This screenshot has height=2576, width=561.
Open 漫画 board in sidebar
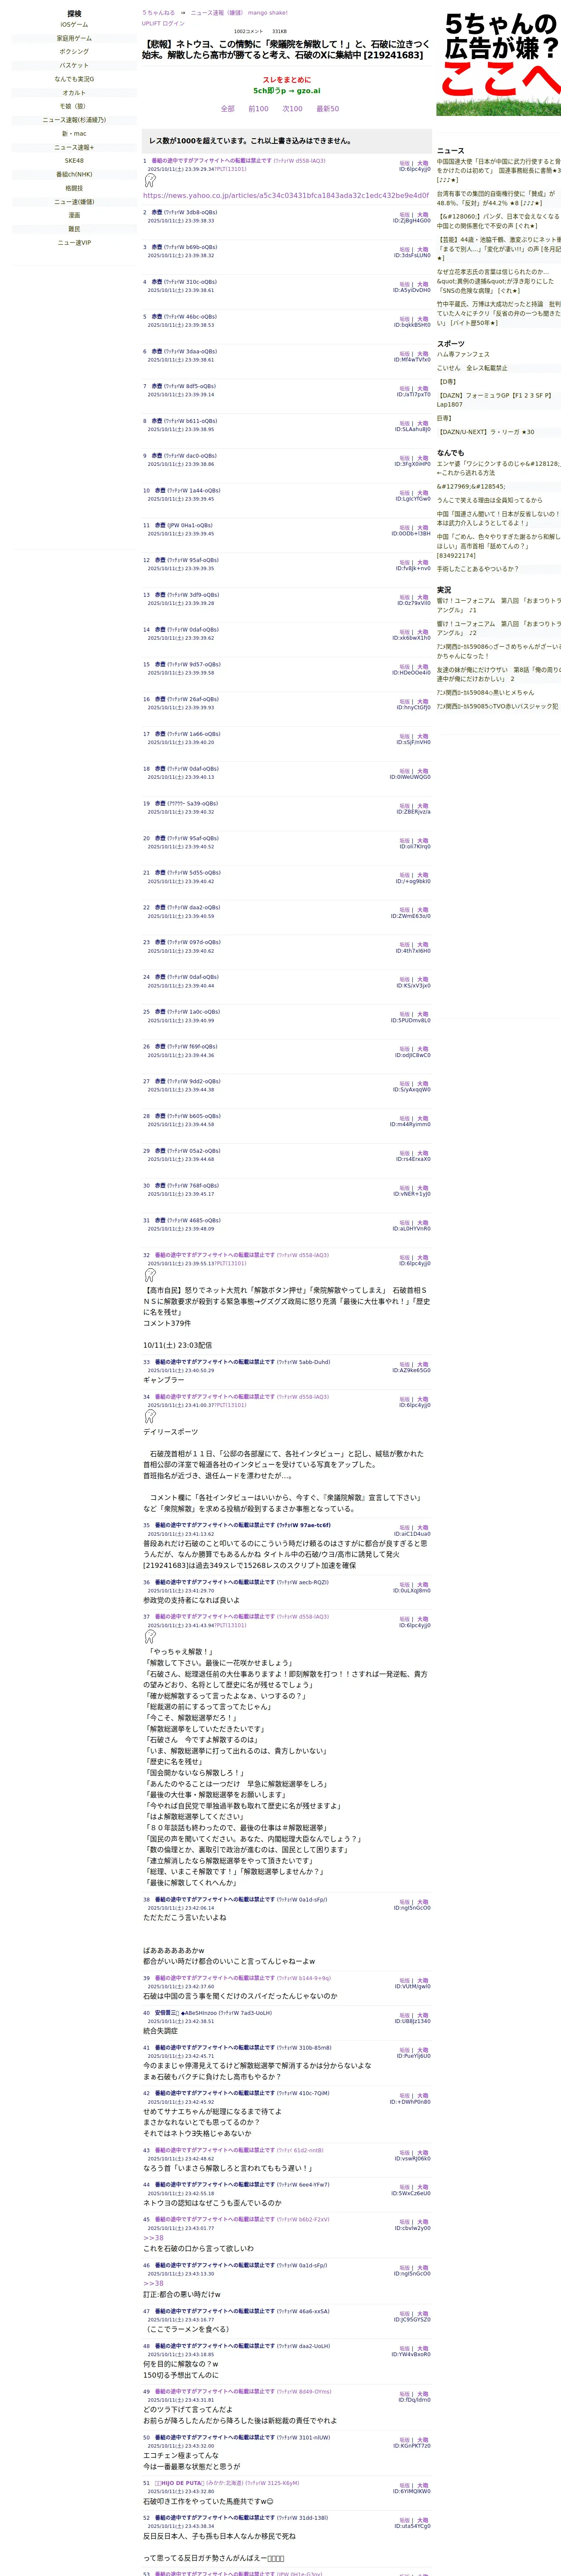point(74,215)
